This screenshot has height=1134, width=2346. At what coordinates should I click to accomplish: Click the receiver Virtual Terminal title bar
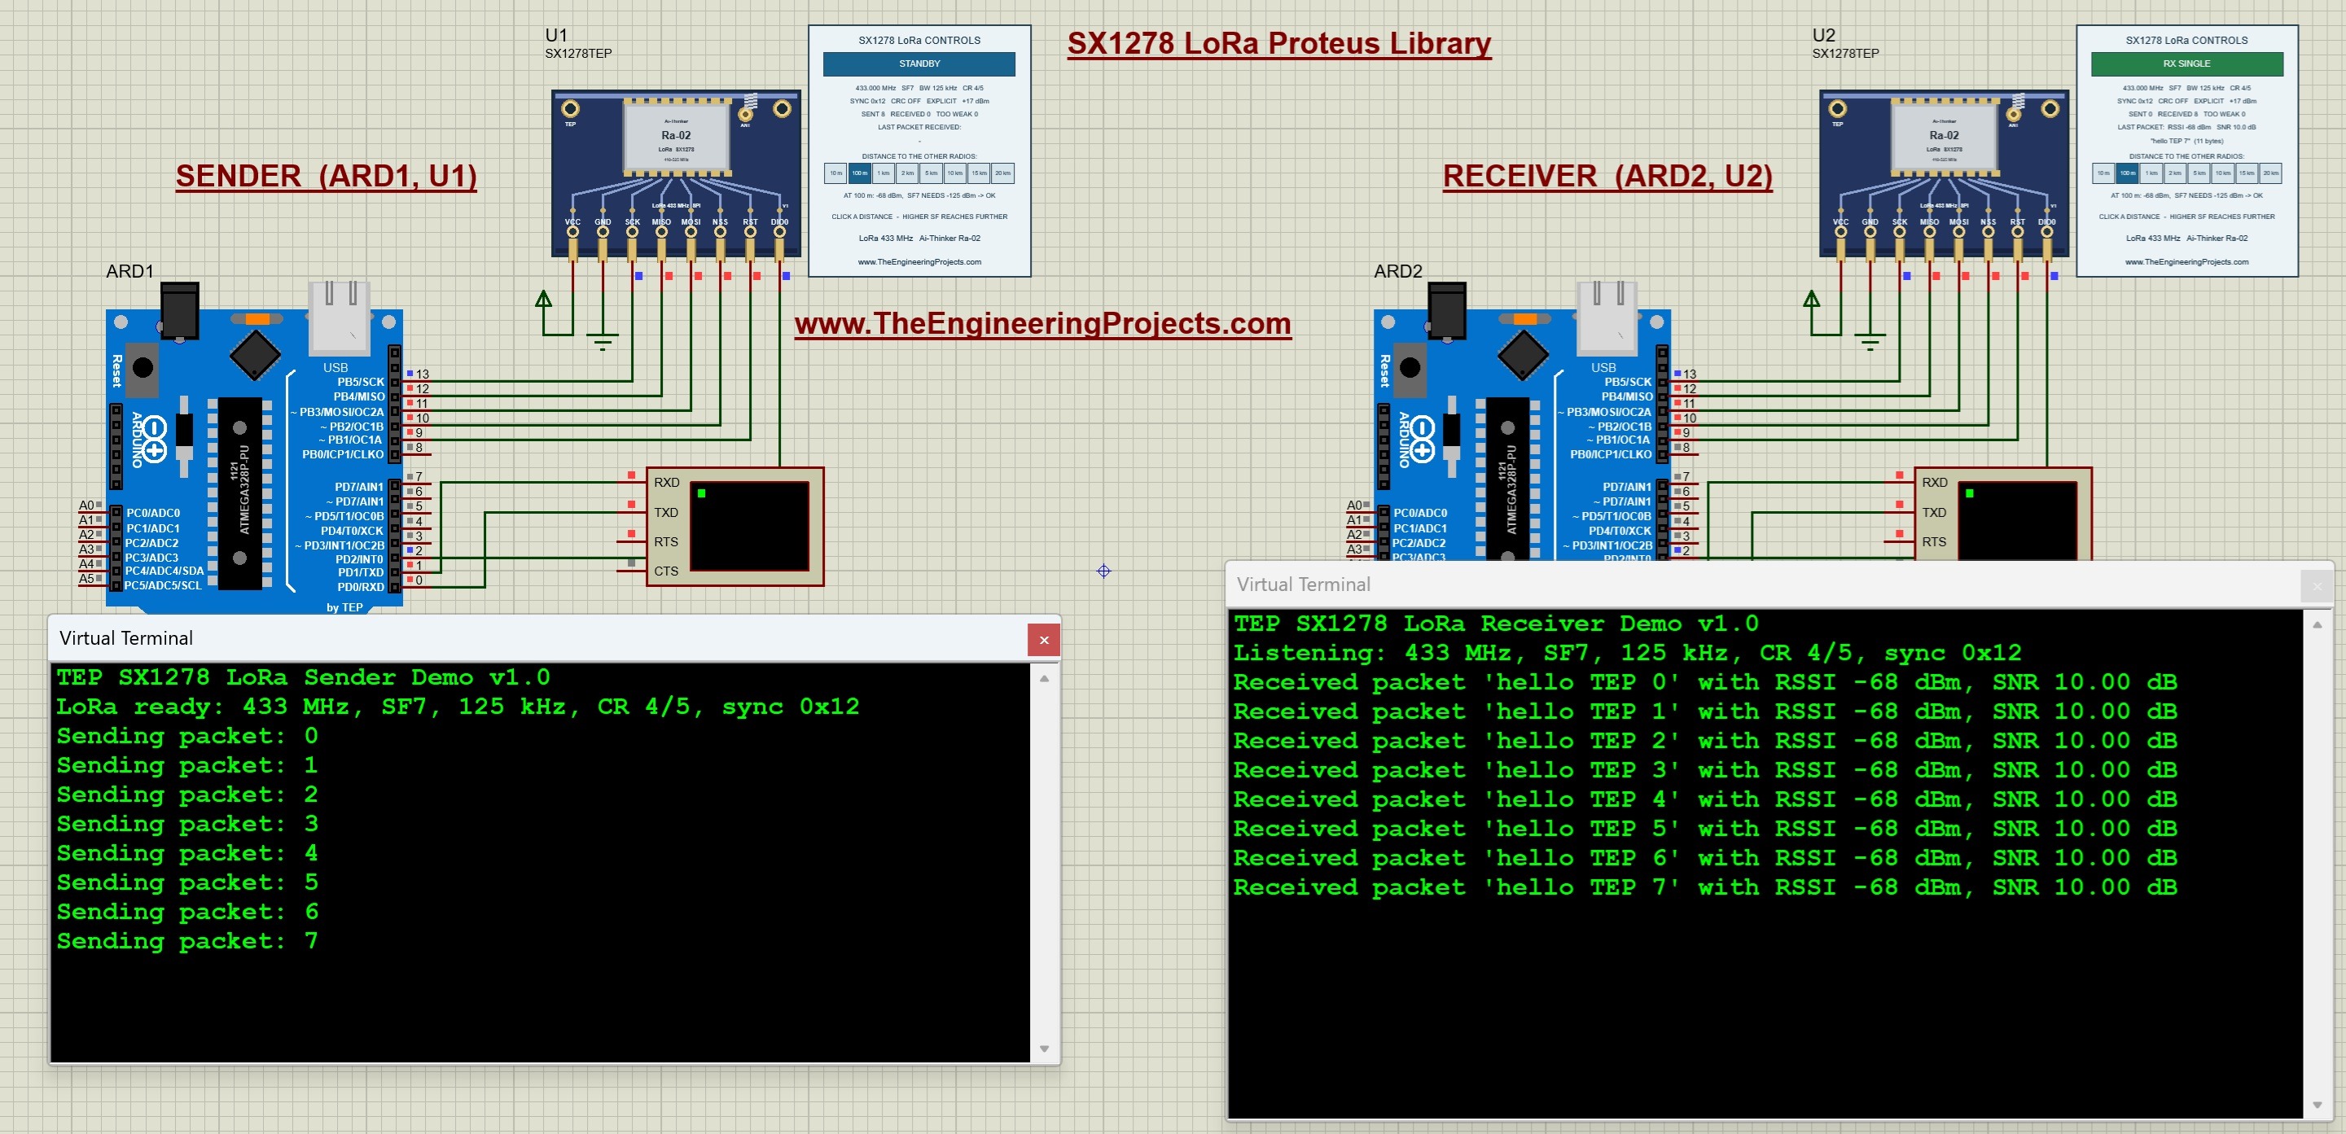tap(1780, 585)
